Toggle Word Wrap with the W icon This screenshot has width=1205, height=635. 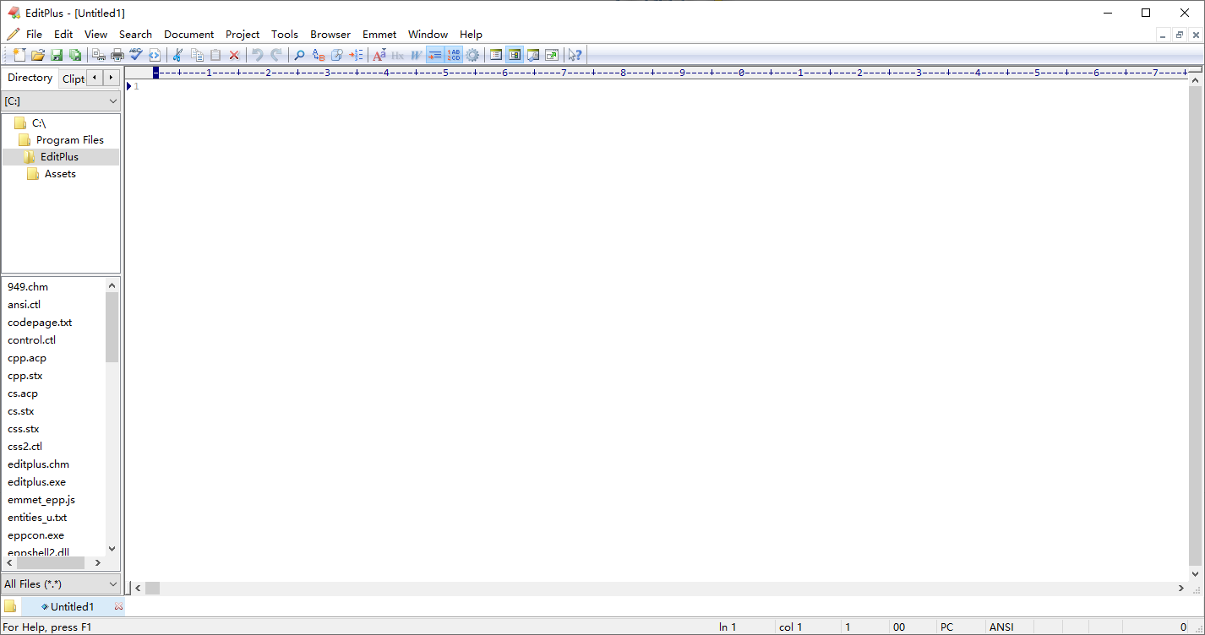[417, 55]
